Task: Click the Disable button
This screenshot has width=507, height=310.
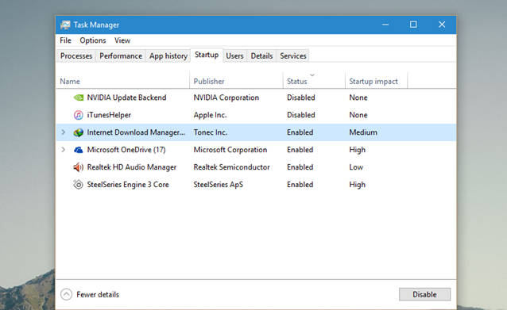Action: pos(424,294)
